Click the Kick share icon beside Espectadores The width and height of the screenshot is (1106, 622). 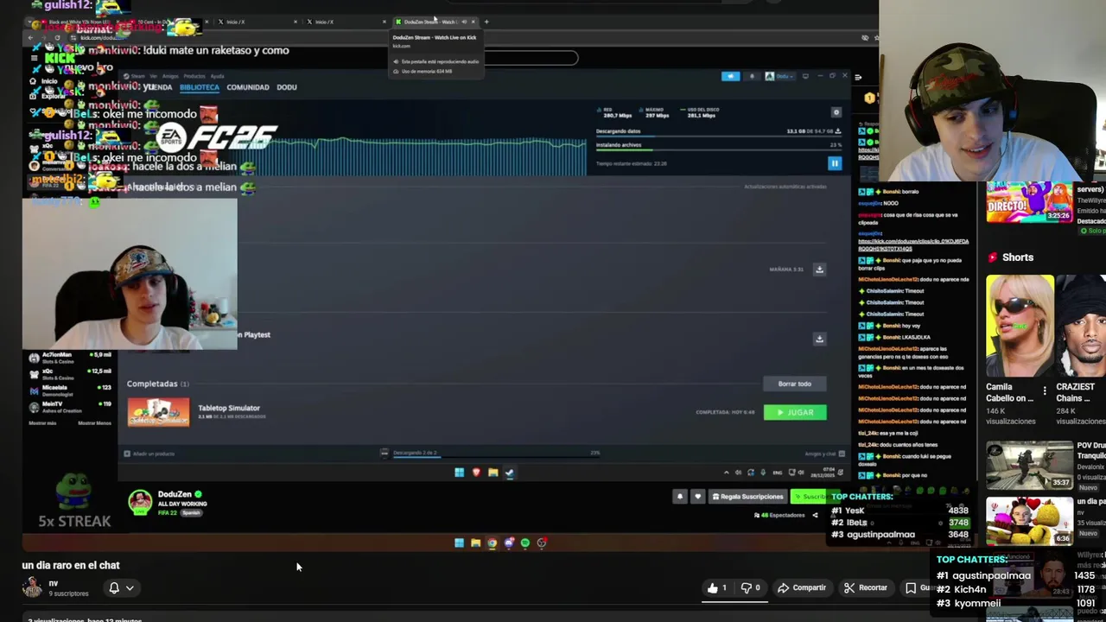tap(815, 515)
